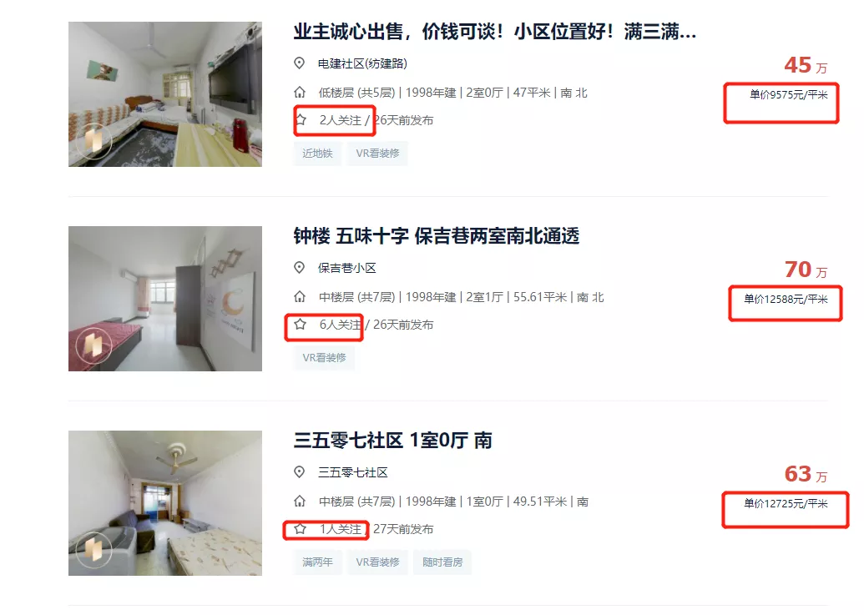Open the 电建社区(纺建路) community link

click(362, 63)
